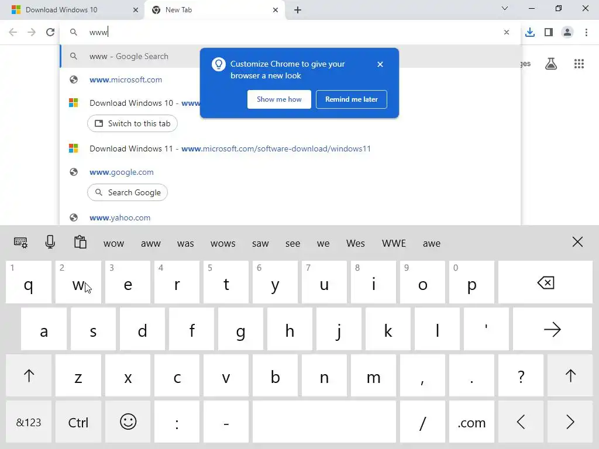The width and height of the screenshot is (599, 449).
Task: Open a new tab with the plus button
Action: pos(298,10)
